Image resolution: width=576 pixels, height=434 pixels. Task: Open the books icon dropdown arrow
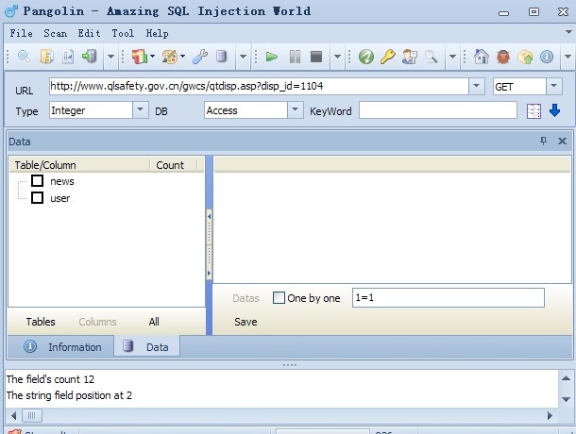click(x=152, y=57)
